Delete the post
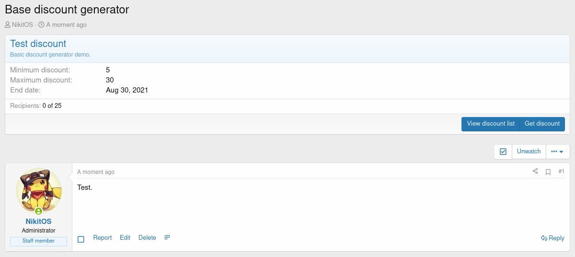575x257 pixels. pos(147,238)
